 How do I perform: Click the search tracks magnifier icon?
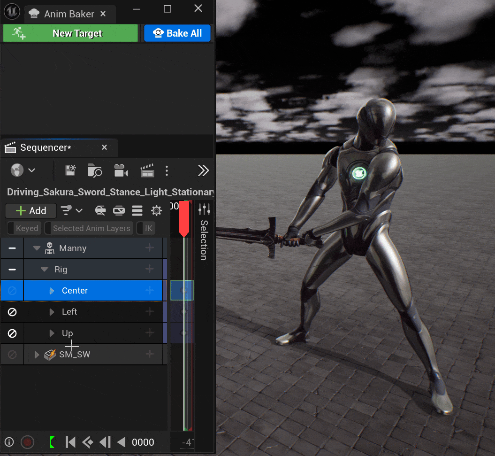click(100, 210)
